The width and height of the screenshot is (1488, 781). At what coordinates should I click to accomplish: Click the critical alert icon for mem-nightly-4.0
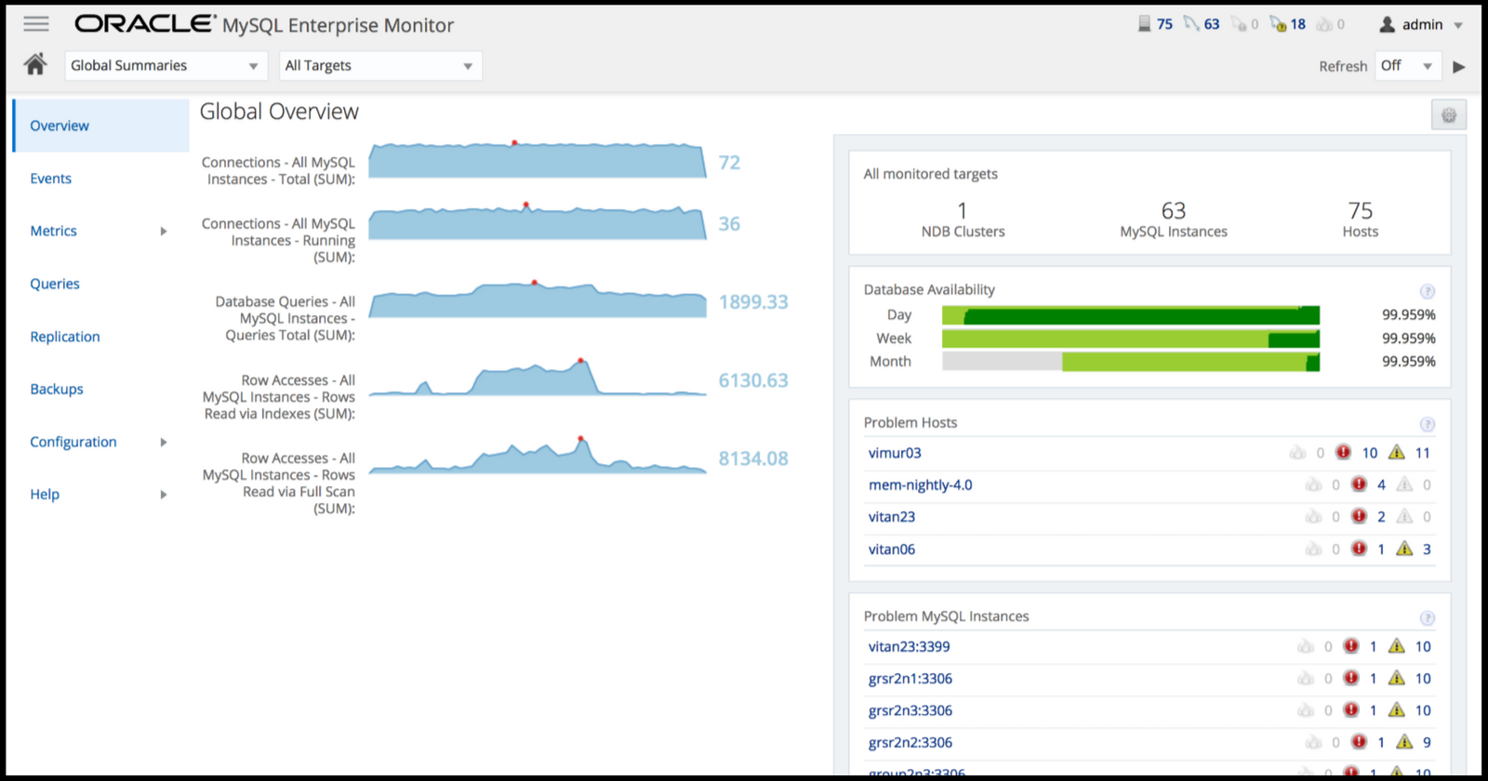[x=1359, y=484]
